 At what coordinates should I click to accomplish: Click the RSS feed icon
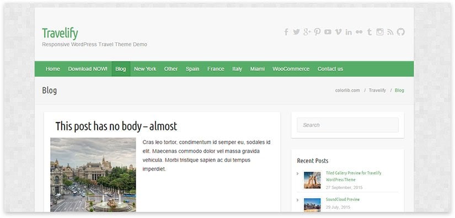390,32
